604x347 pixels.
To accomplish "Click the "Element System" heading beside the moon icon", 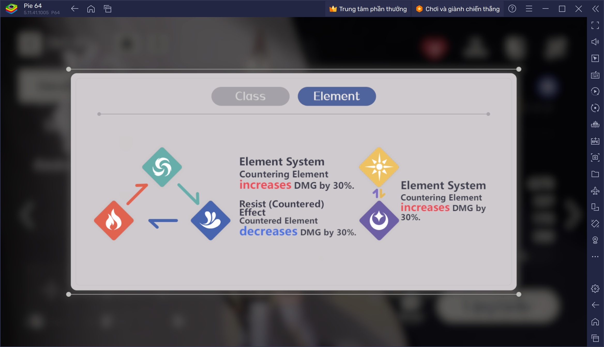I will coord(443,185).
